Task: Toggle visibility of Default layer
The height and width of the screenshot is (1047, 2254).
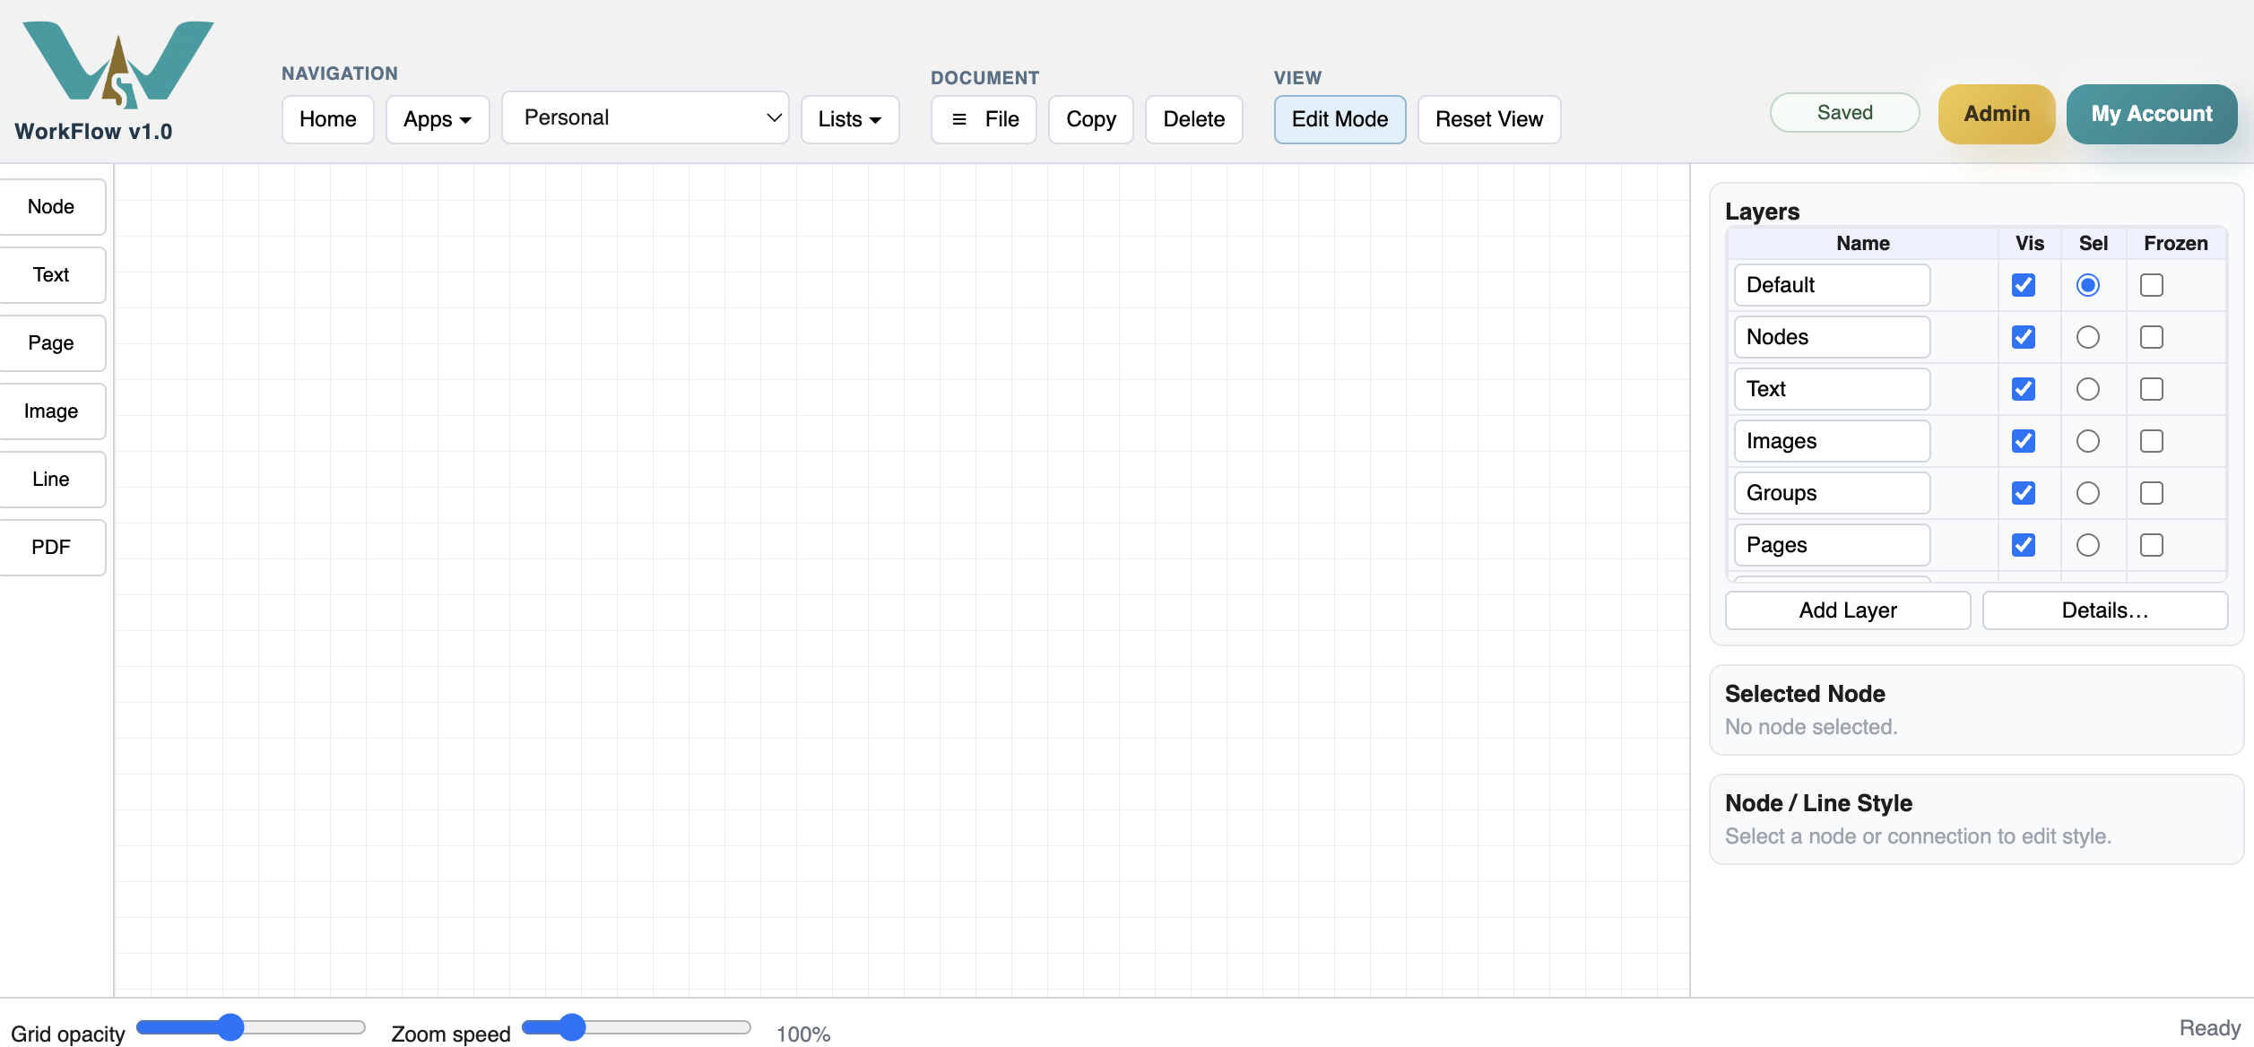Action: [x=2024, y=285]
